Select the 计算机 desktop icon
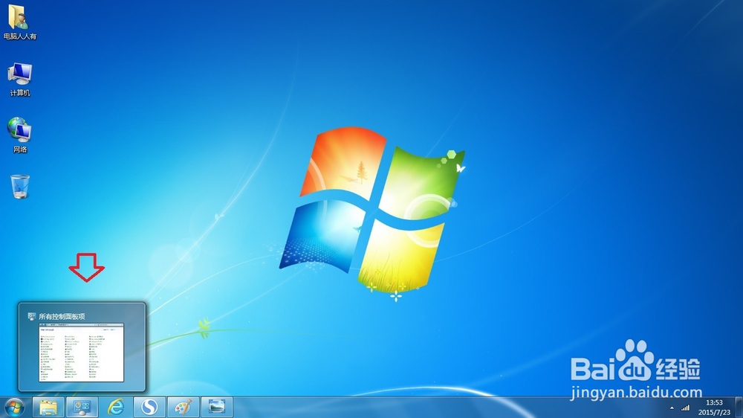This screenshot has width=743, height=418. click(20, 80)
